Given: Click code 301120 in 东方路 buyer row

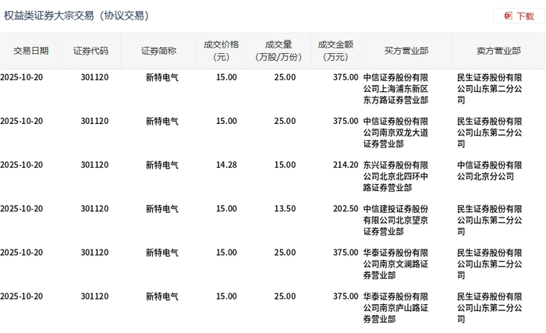Looking at the screenshot, I should [x=94, y=77].
